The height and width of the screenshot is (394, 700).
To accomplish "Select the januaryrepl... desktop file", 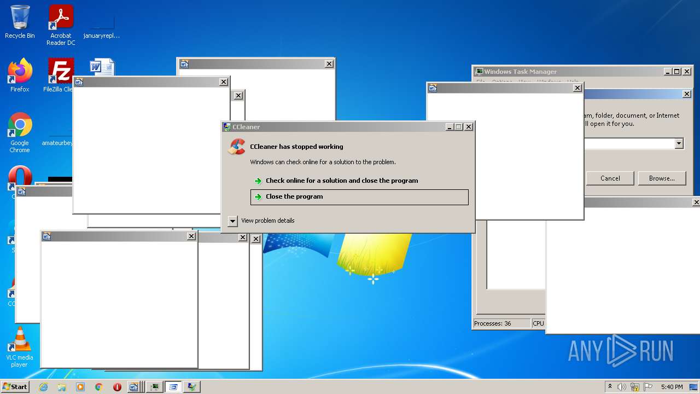I will click(x=102, y=25).
